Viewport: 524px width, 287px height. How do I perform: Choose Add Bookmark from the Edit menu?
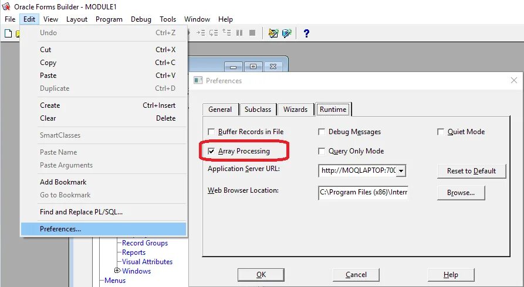click(104, 182)
